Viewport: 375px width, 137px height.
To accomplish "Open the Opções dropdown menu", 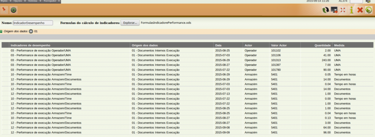I will tap(20, 1).
